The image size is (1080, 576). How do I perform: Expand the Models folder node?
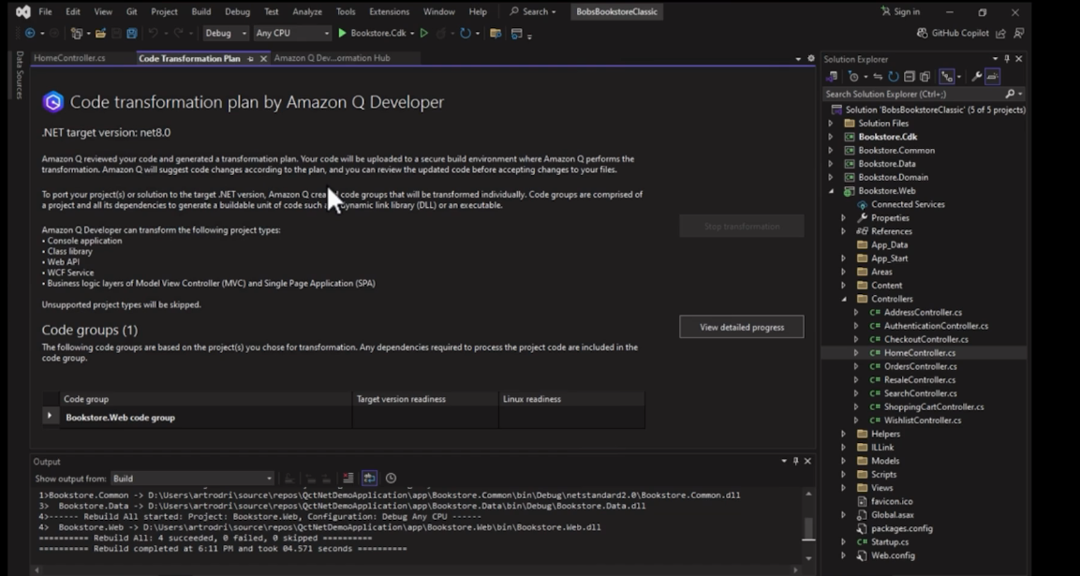[843, 461]
